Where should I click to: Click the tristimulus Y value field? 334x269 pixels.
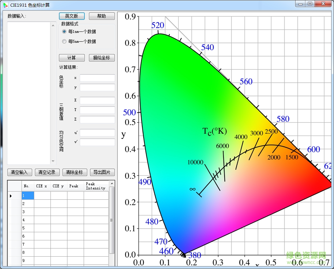97,110
